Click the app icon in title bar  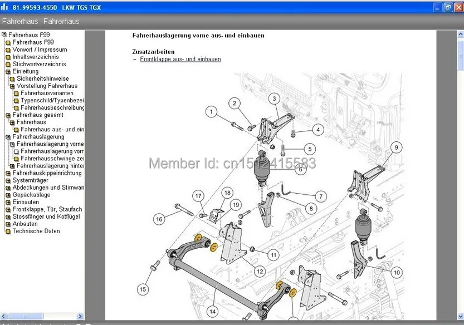4,7
